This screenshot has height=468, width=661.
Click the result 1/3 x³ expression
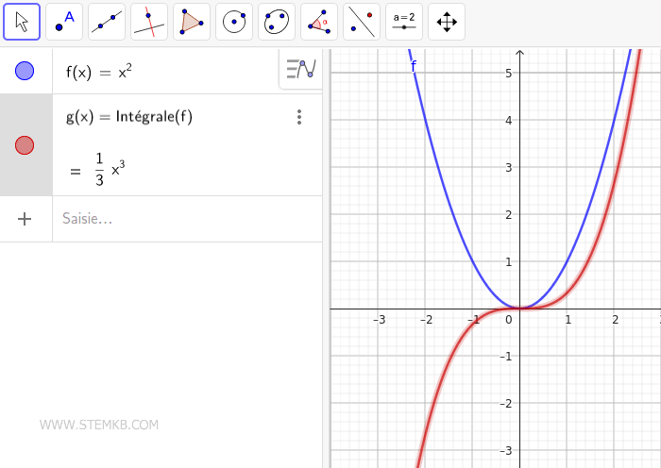point(104,171)
